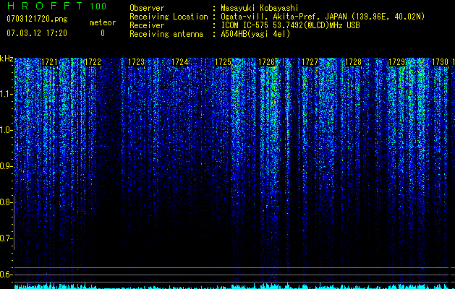Click the 0.7 kHz axis tick label
The image size is (455, 289).
click(4, 238)
